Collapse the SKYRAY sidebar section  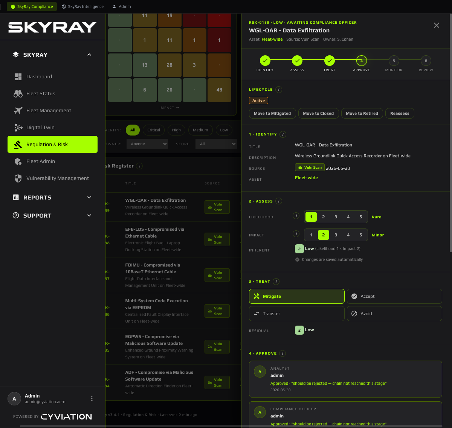[x=89, y=55]
